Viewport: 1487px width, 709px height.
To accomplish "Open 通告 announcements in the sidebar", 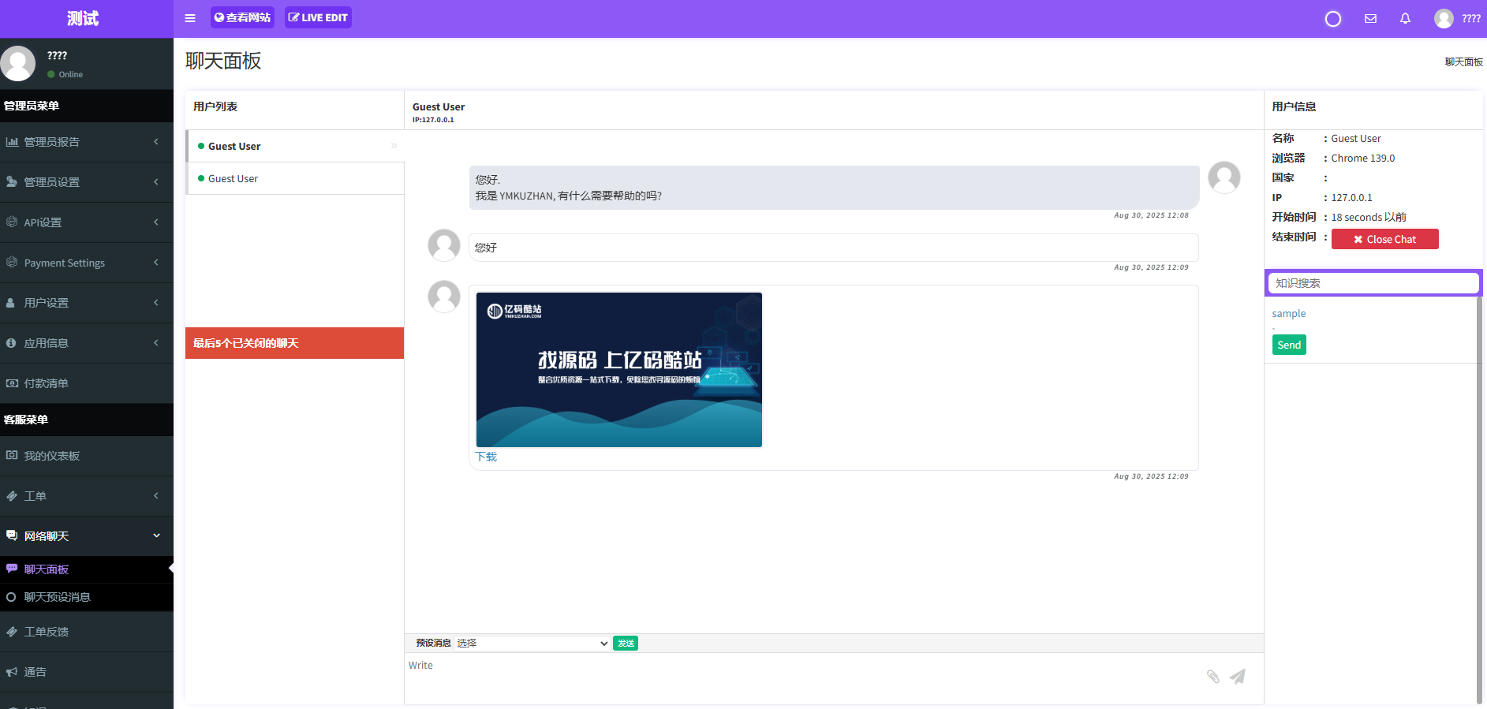I will 35,672.
